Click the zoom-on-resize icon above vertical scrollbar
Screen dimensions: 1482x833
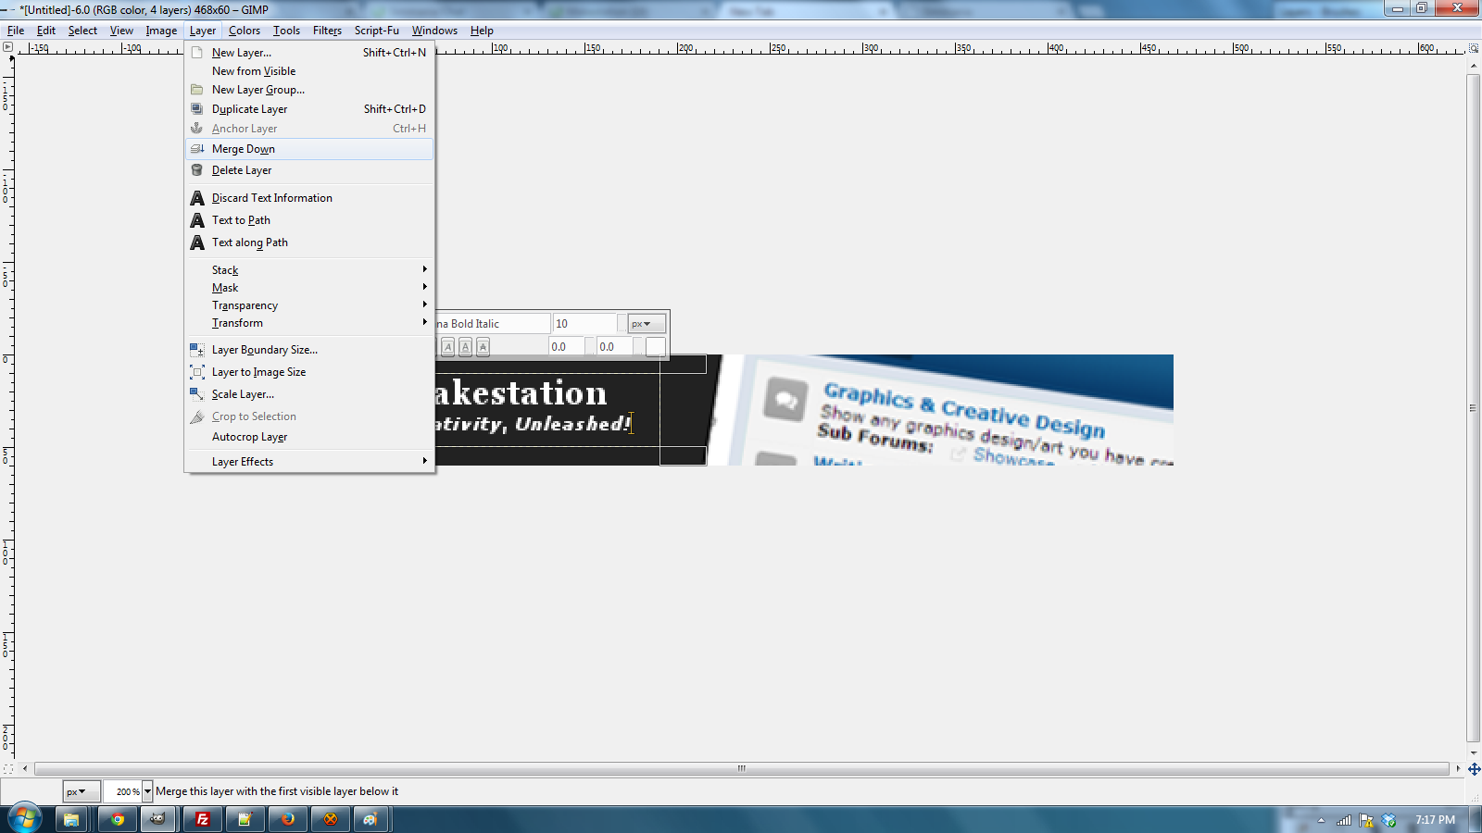click(x=1475, y=47)
